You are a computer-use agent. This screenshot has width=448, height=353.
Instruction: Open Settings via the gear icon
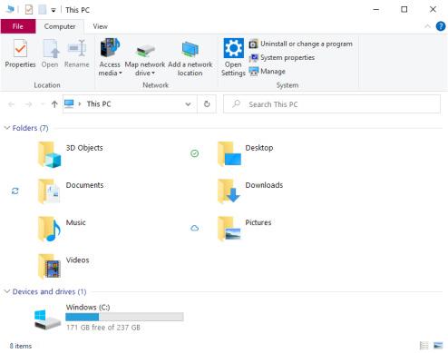click(233, 48)
